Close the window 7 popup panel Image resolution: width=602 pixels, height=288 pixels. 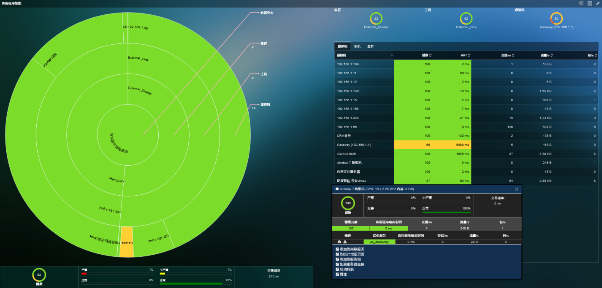(516, 189)
